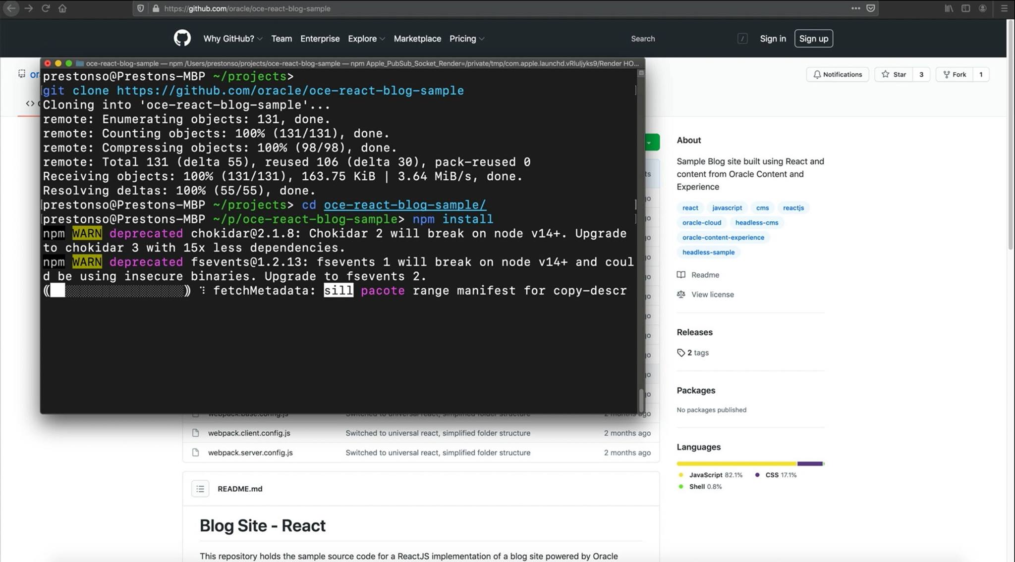Reload the page with refresh icon
The height and width of the screenshot is (562, 1015).
click(x=46, y=8)
